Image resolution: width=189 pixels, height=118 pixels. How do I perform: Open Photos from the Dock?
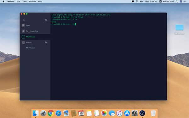[104, 113]
